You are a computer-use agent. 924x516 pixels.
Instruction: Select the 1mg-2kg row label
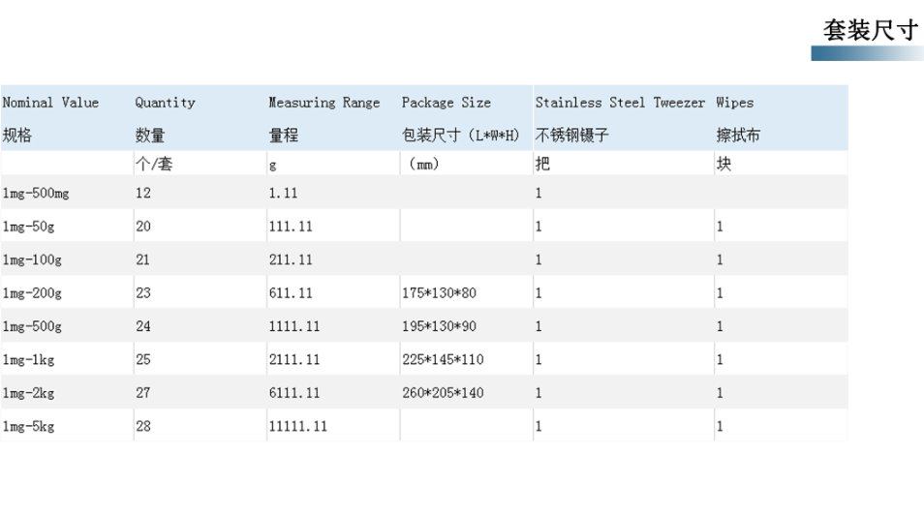[x=28, y=393]
